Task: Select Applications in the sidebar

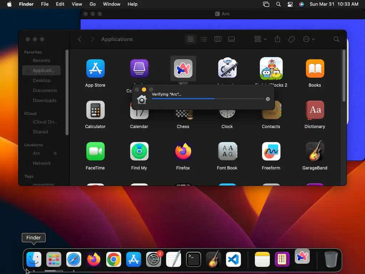Action: point(41,70)
